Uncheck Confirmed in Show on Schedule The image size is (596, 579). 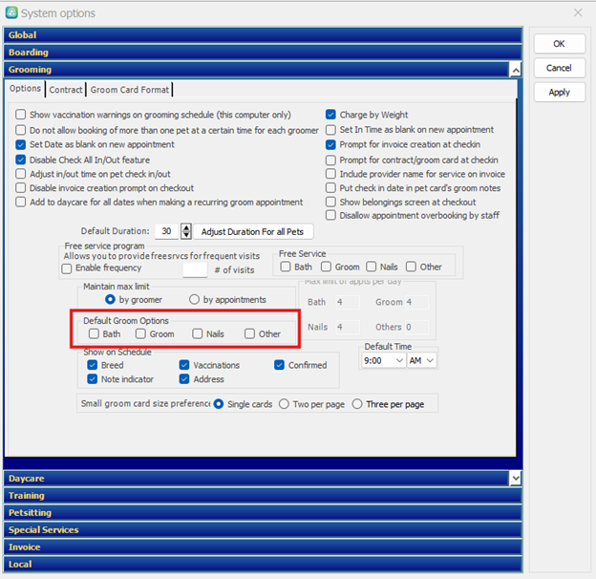click(279, 365)
